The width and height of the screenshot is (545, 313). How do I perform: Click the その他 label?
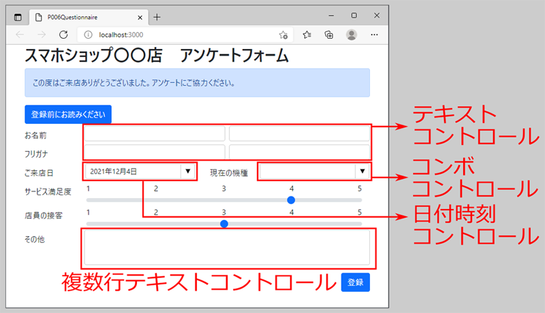tap(35, 239)
